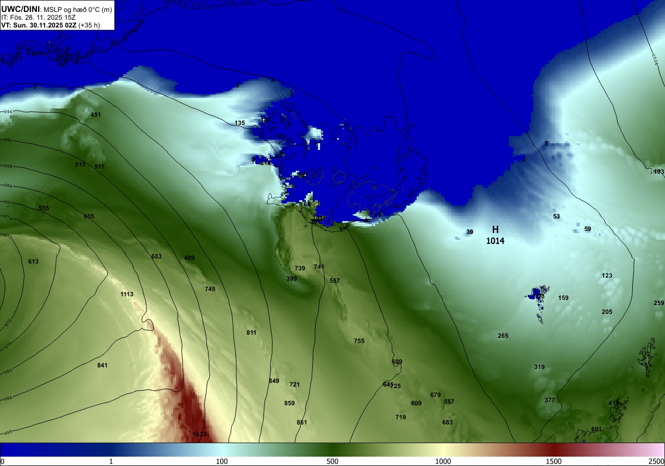Select the 811 value

(x=251, y=333)
